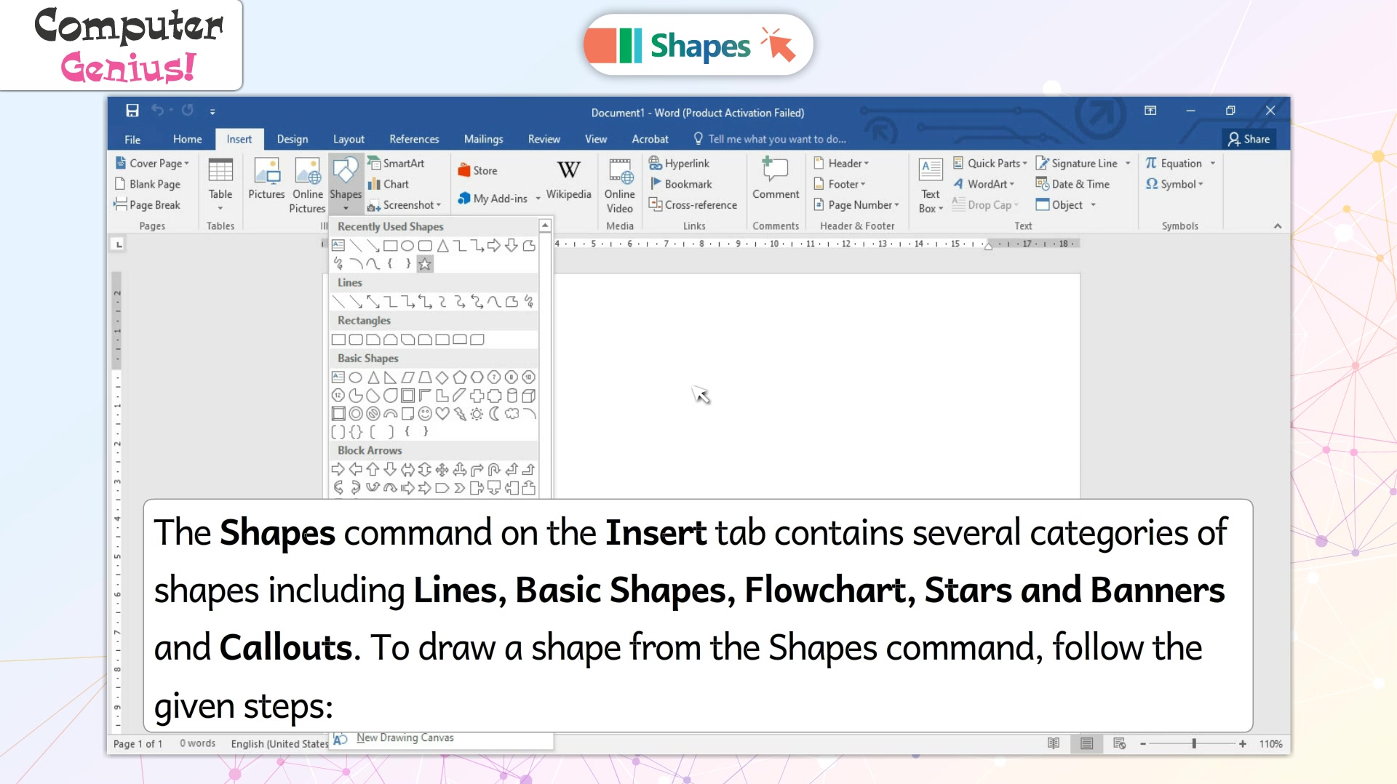The width and height of the screenshot is (1397, 784).
Task: Choose the right triangle in Basic Shapes
Action: pyautogui.click(x=391, y=377)
